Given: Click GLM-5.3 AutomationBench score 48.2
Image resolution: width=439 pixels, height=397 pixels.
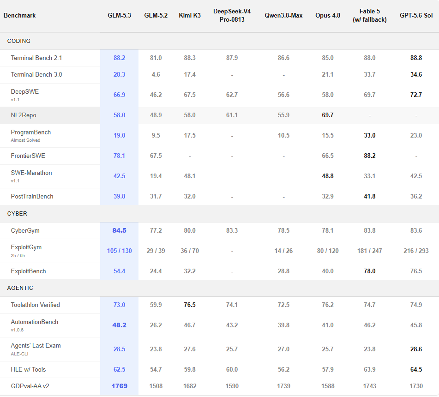Looking at the screenshot, I should (119, 325).
